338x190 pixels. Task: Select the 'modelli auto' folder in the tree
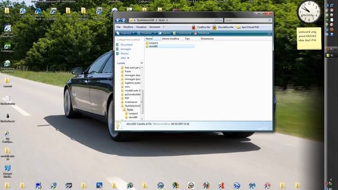pyautogui.click(x=130, y=90)
